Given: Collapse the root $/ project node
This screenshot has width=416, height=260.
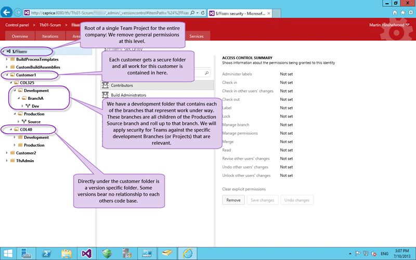Looking at the screenshot, I should 3,51.
